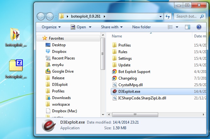This screenshot has height=139, width=210.
Task: Click the ICSharpCode.SharpZipLib.dll file icon
Action: pyautogui.click(x=115, y=98)
